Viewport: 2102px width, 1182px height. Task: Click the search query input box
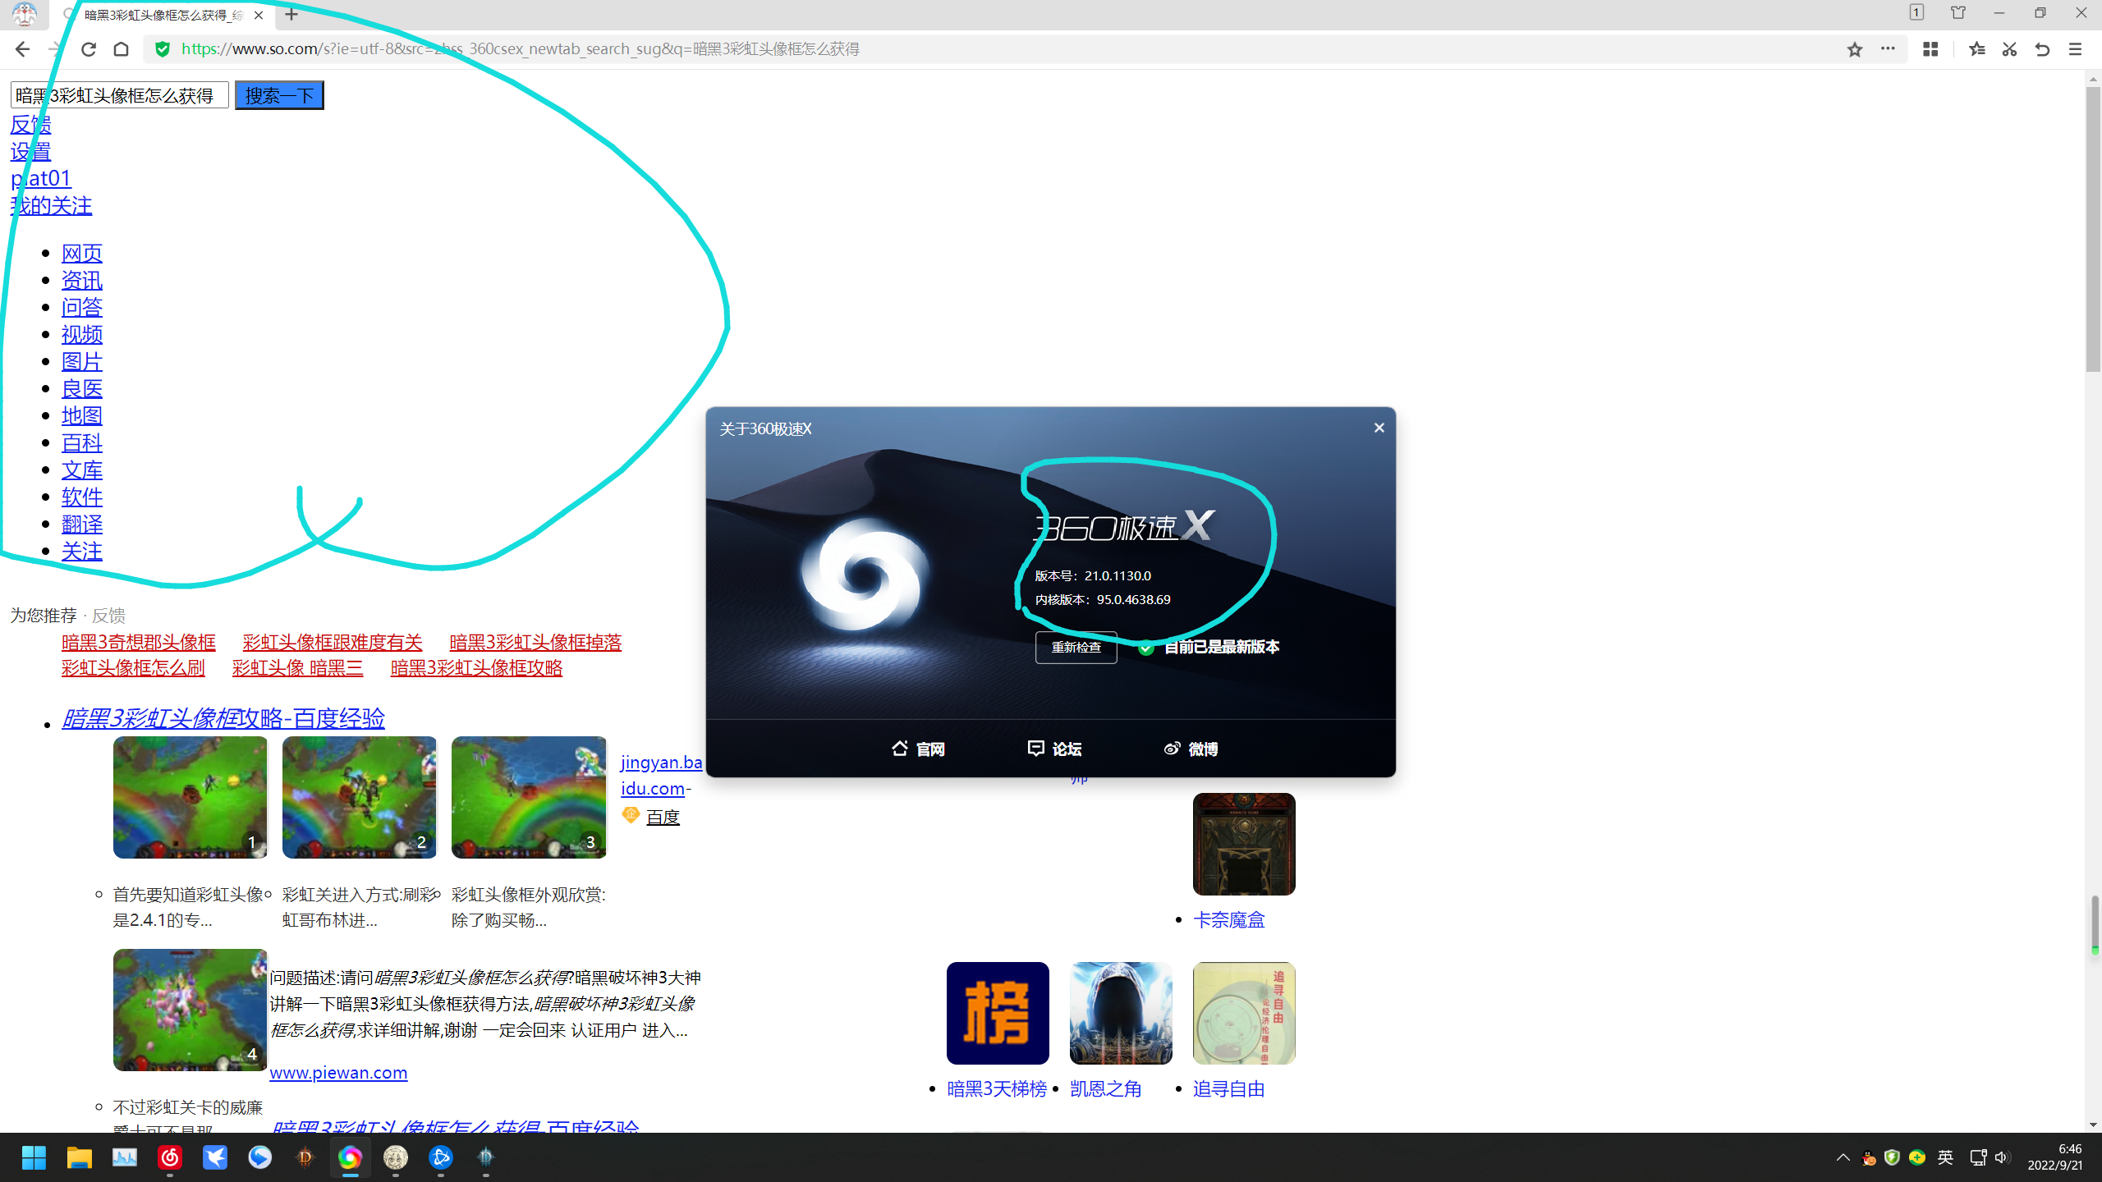(x=119, y=95)
